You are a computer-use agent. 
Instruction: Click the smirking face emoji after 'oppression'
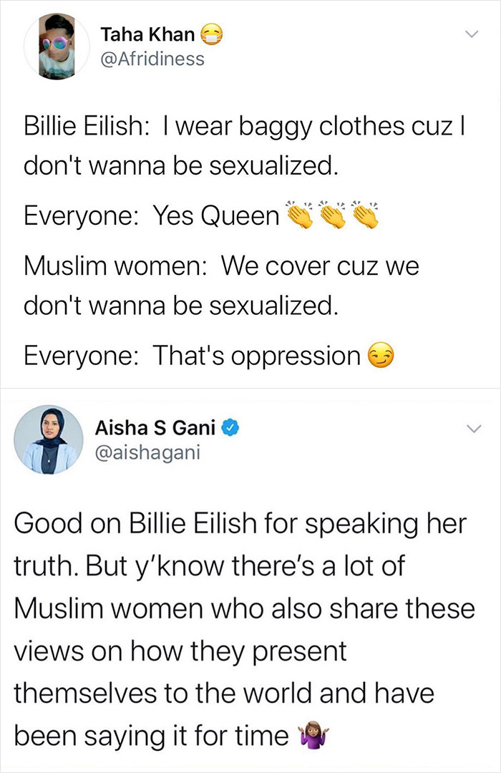pos(381,353)
